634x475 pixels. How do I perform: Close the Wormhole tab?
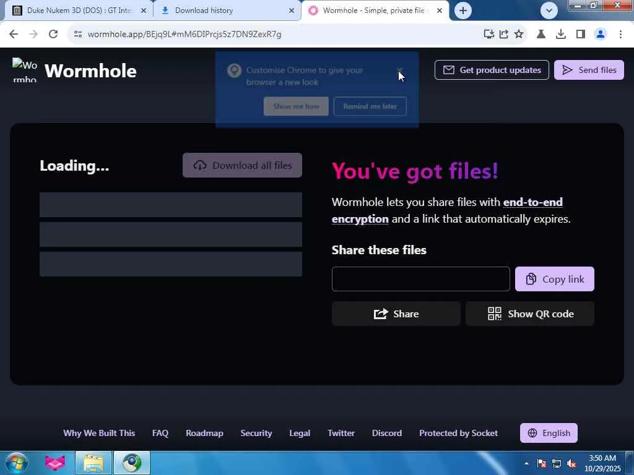click(x=440, y=11)
